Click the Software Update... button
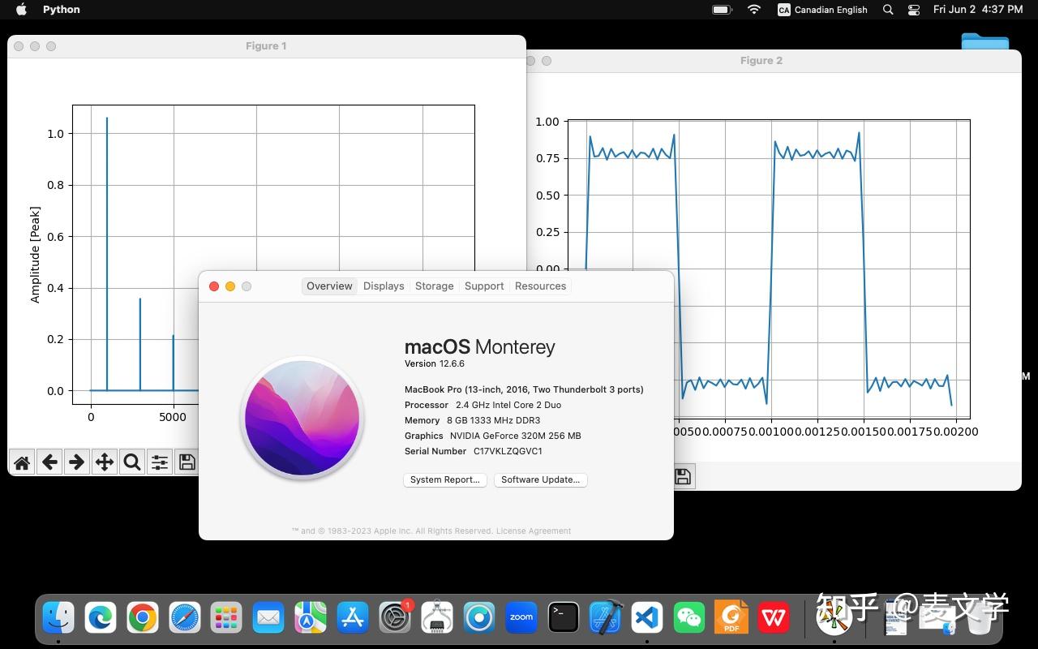Screen dimensions: 1038x649 click(x=540, y=480)
